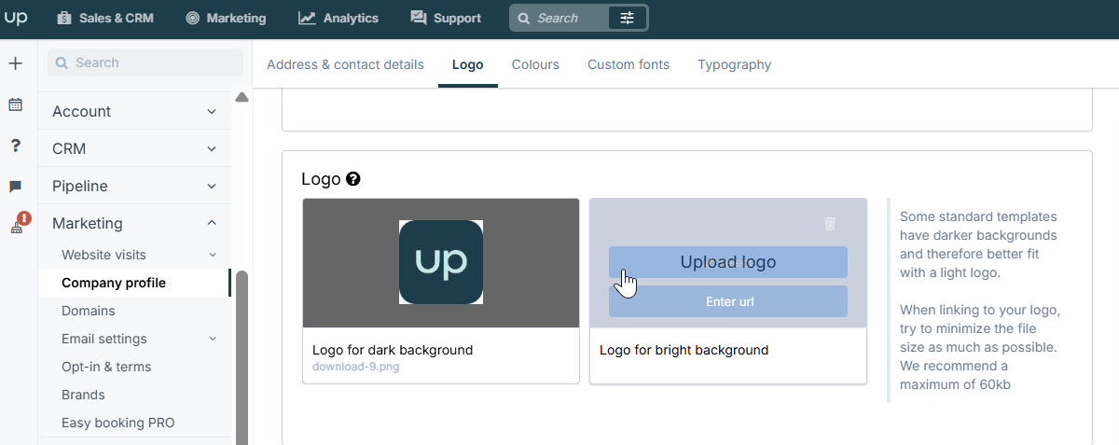Open Opt-in & terms settings
This screenshot has height=445, width=1119.
click(x=106, y=367)
